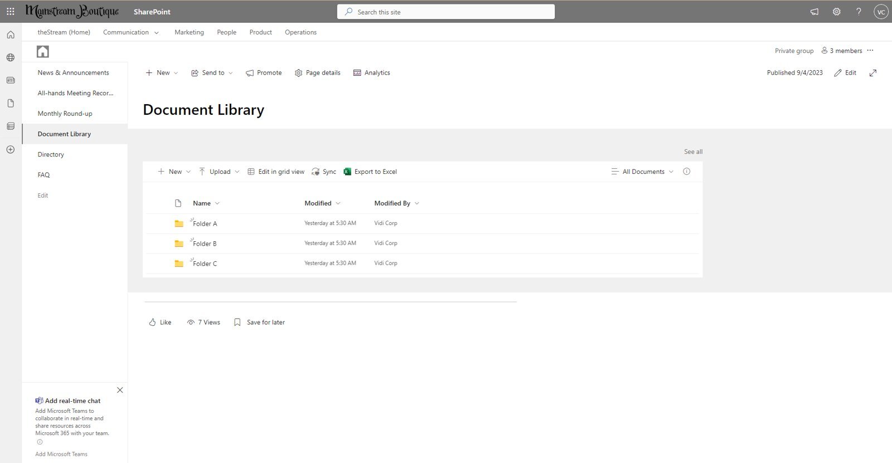Open News & Announcements in side nav
Screen dimensions: 892x463
click(x=73, y=72)
